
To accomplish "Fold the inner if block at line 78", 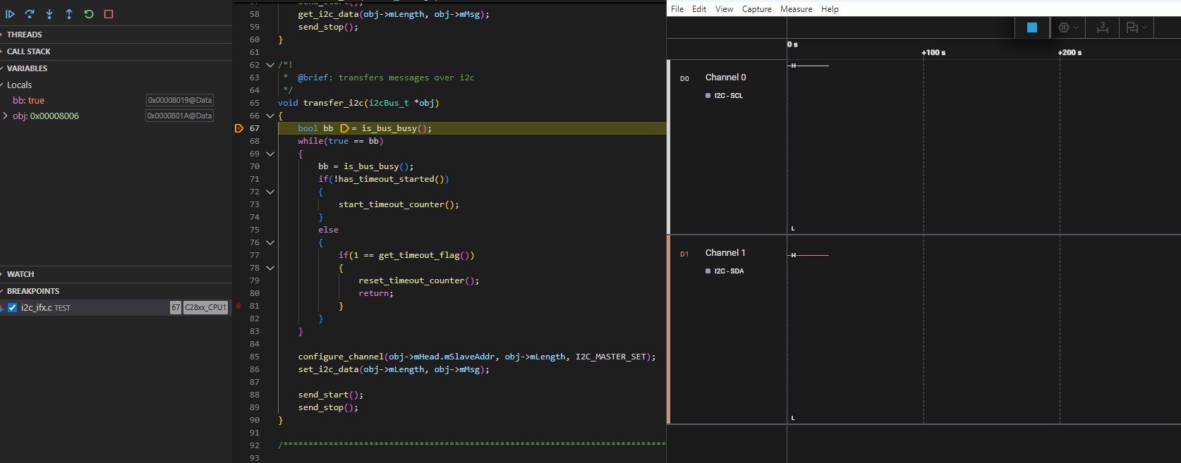I will [270, 268].
